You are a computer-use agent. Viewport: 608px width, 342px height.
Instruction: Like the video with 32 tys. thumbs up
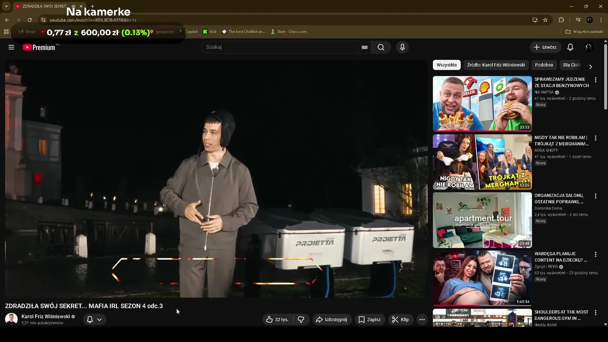point(277,320)
